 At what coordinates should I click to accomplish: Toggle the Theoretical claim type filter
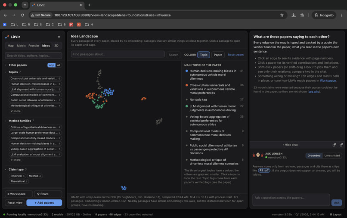click(x=19, y=181)
